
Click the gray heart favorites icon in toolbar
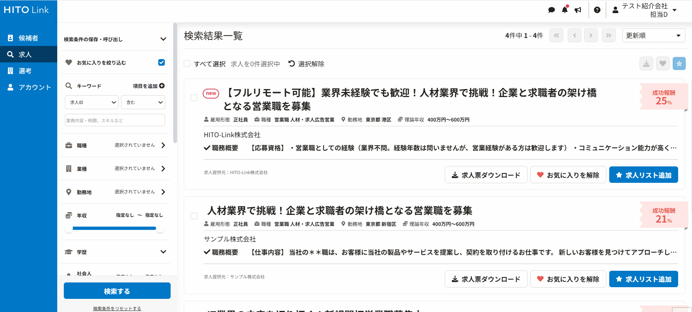(x=663, y=63)
